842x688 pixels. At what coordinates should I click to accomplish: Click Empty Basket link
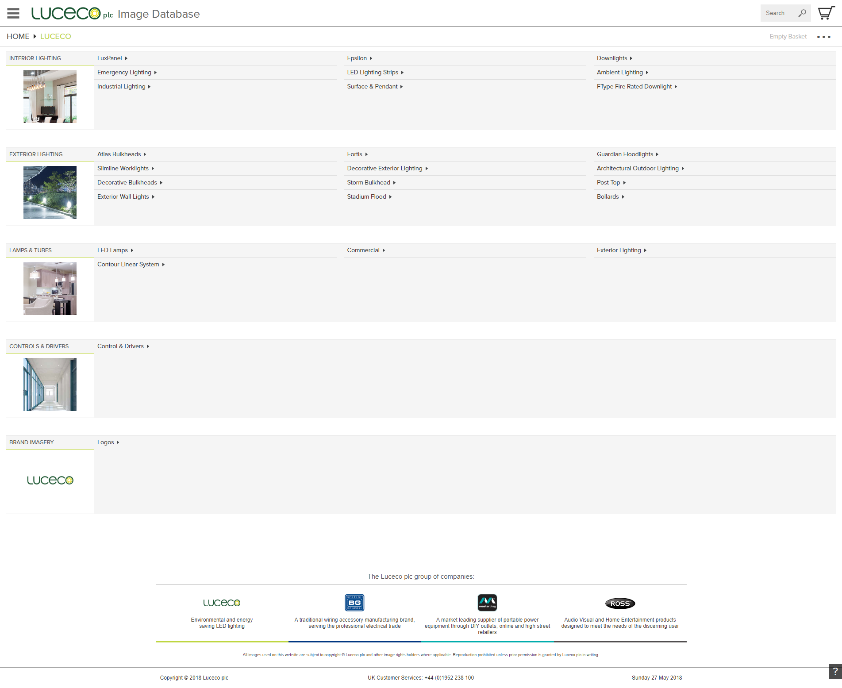[788, 37]
